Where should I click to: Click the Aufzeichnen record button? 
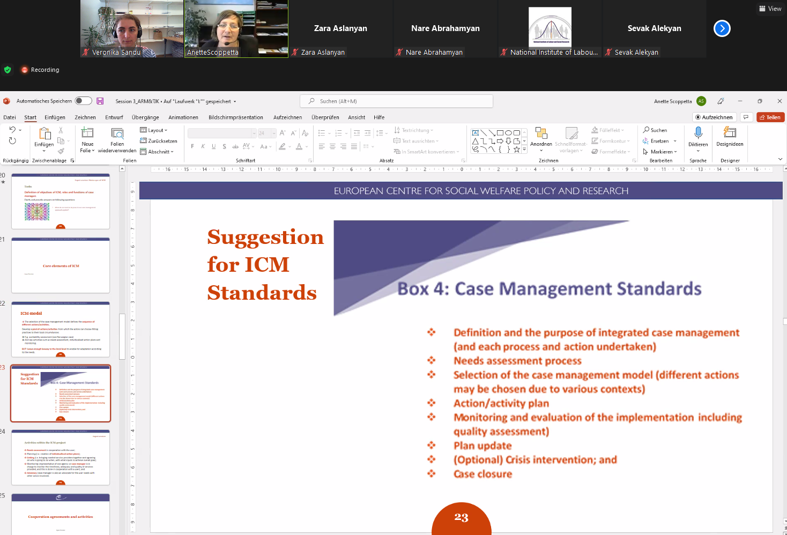tap(714, 117)
